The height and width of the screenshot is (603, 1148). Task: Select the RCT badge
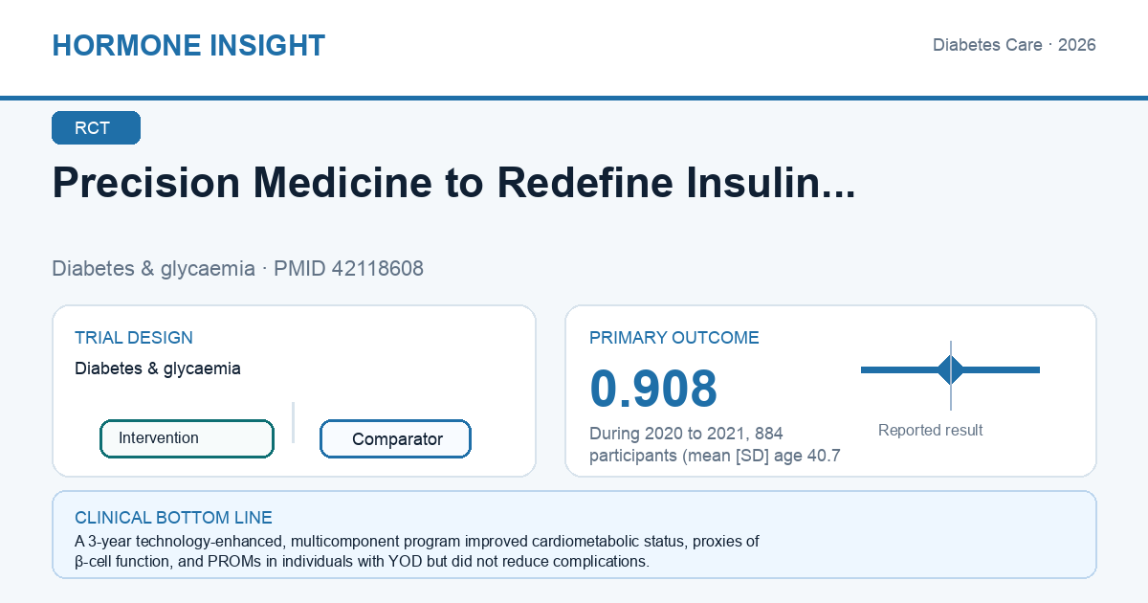point(96,128)
